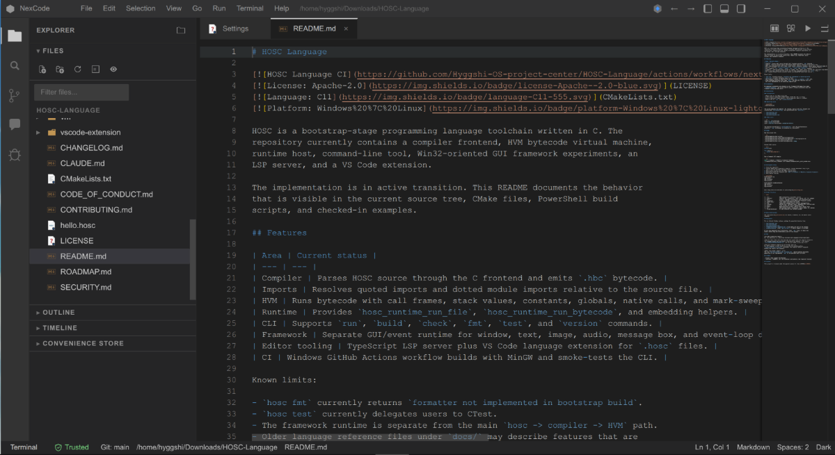Viewport: 835px width, 455px height.
Task: Click the word wrap icon in editor toolbar
Action: click(x=825, y=28)
